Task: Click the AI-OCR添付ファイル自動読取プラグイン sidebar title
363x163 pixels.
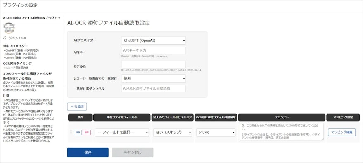Action: point(31,18)
